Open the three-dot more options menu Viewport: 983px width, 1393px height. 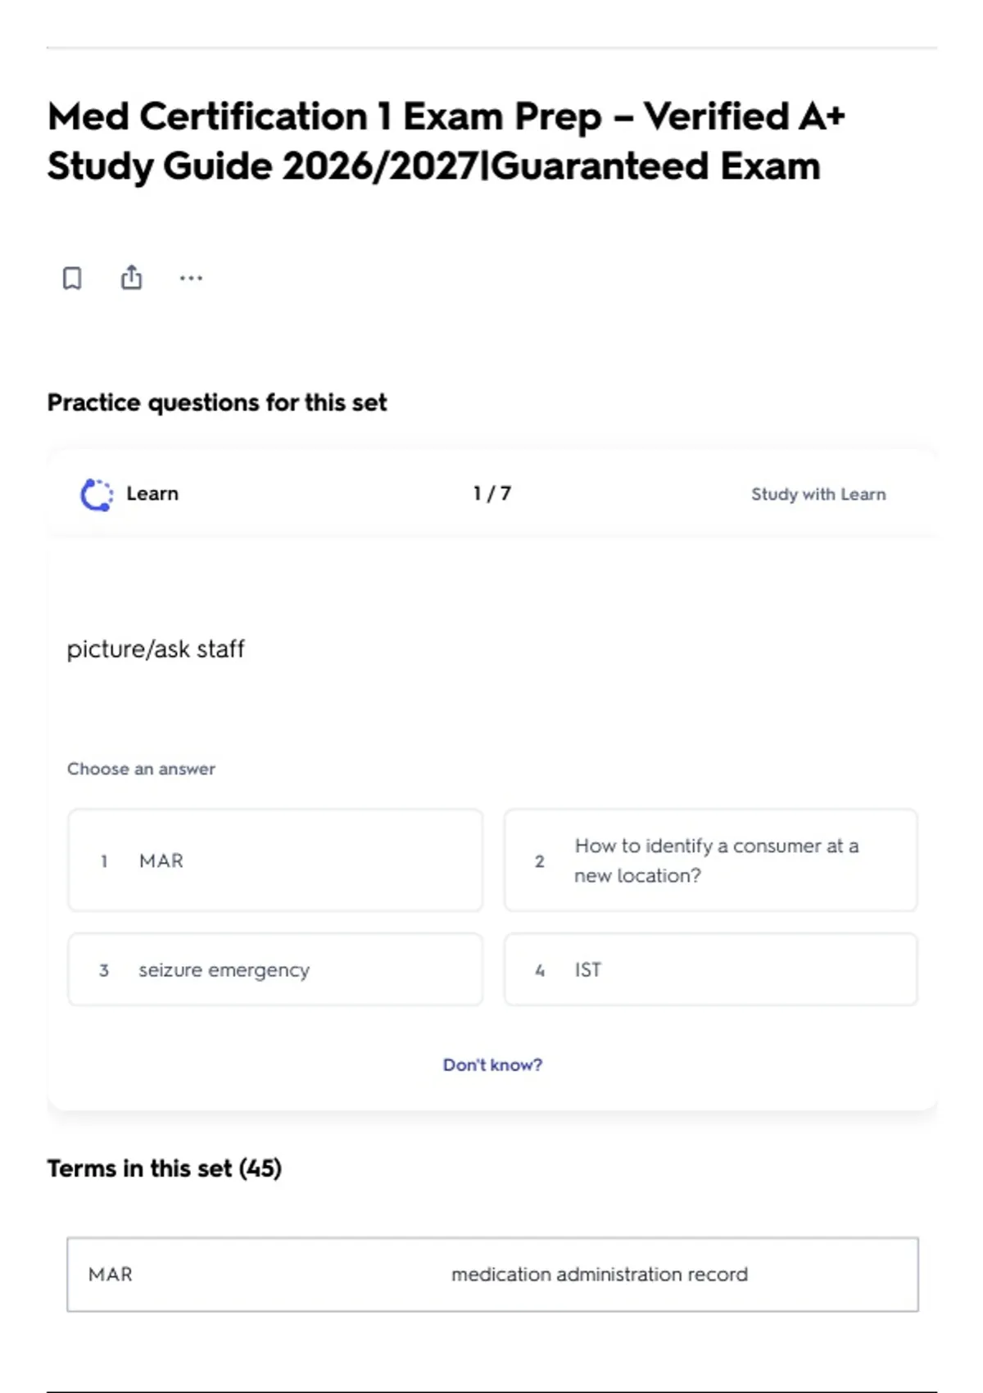click(191, 278)
